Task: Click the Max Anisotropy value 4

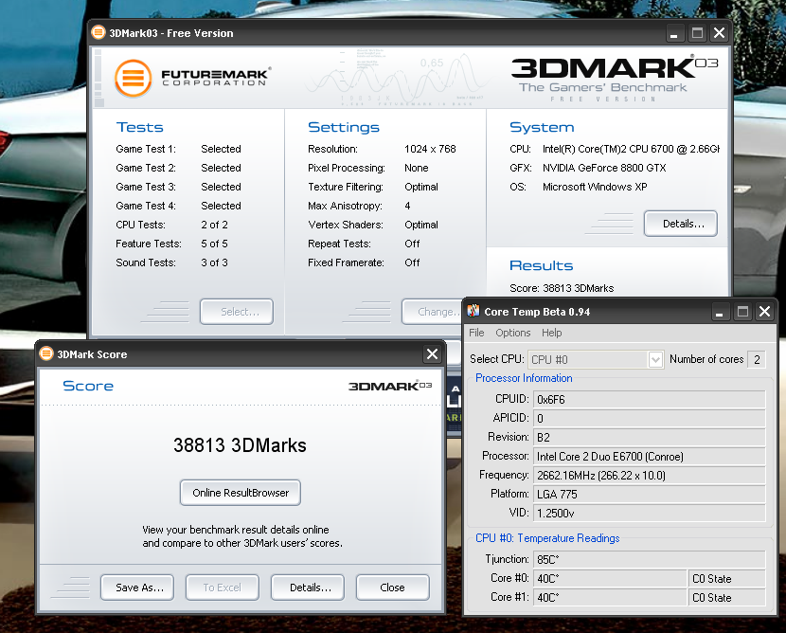Action: point(407,206)
